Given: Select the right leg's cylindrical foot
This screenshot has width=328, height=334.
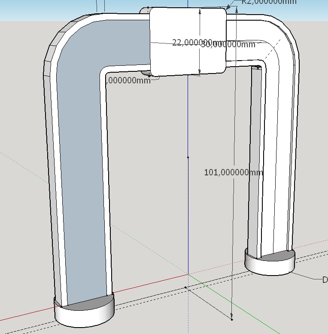Looking at the screenshot, I should (x=270, y=262).
